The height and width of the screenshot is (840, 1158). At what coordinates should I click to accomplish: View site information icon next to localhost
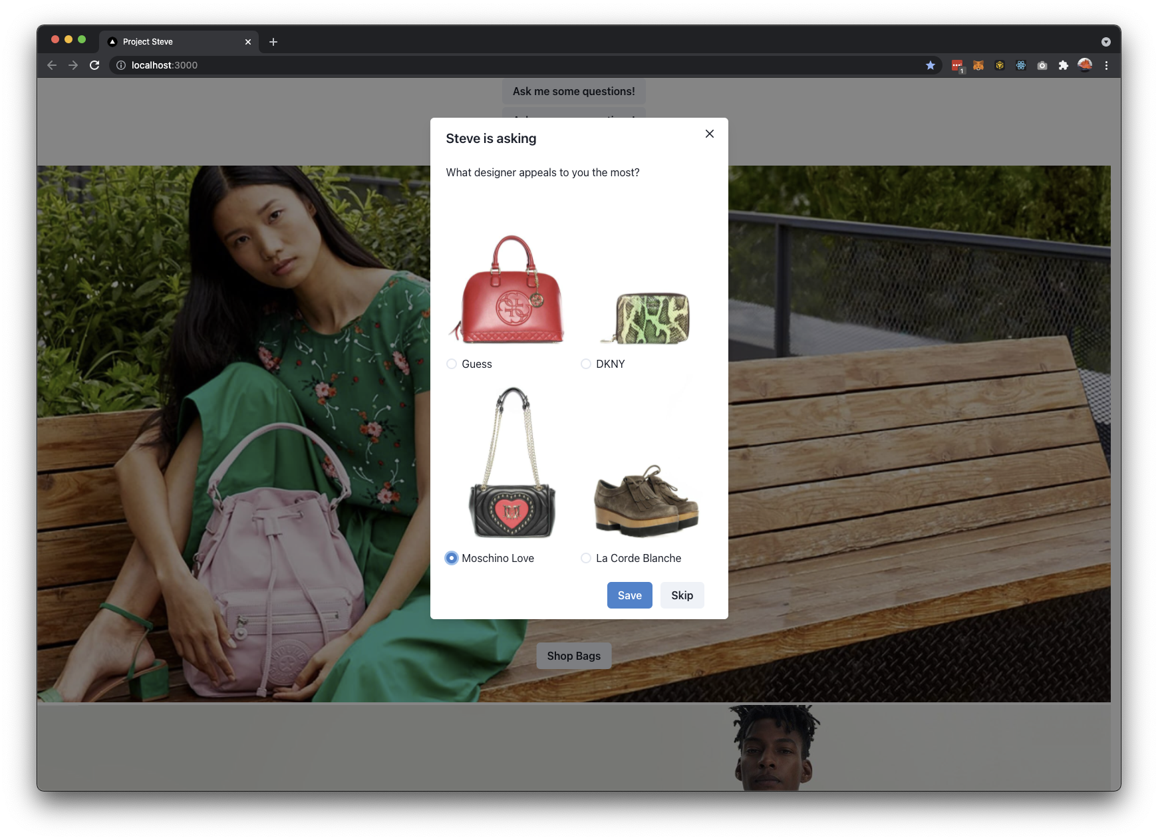click(120, 65)
